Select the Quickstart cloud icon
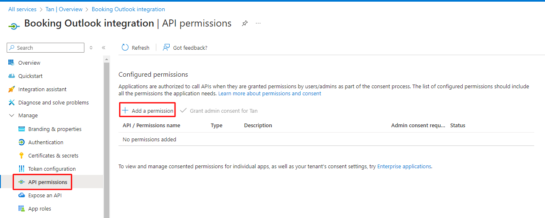Screen dimensions: 545x218 click(12, 76)
